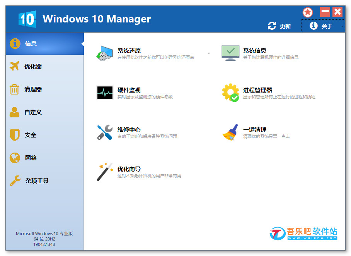The width and height of the screenshot is (351, 256).
Task: Click the "Windows 10 Manager" title text
Action: (x=97, y=19)
